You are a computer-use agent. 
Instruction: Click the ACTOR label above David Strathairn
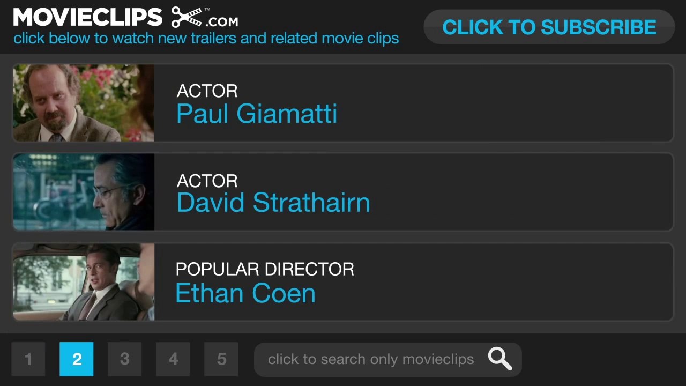click(207, 181)
